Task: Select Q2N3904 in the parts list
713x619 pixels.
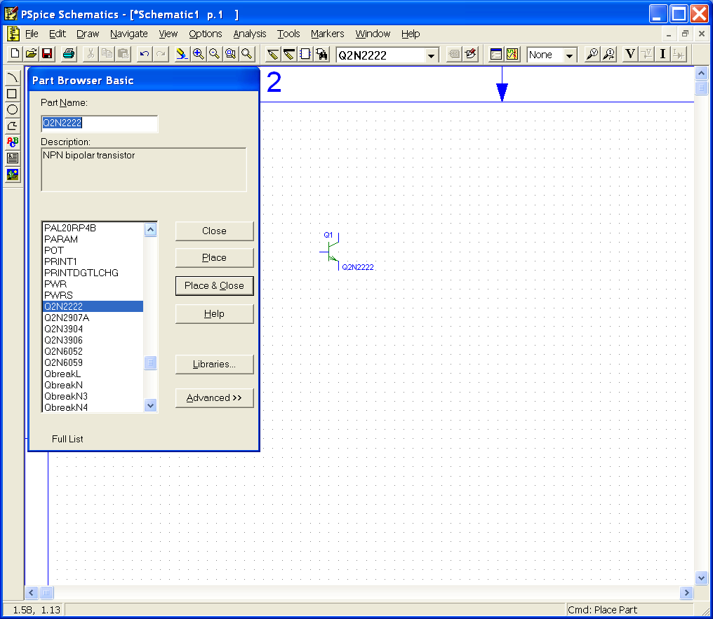Action: click(x=63, y=329)
